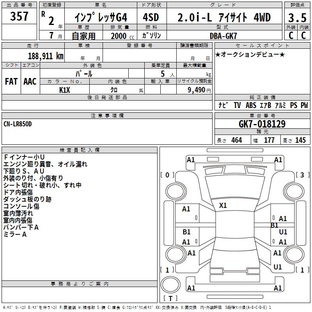This screenshot has width=312, height=312.
Task: Select the note 下廻りS、AU
Action: coord(24,171)
